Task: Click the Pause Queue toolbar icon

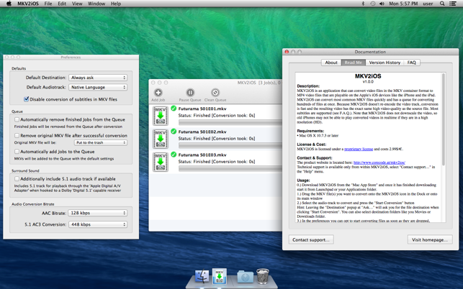Action: point(190,93)
